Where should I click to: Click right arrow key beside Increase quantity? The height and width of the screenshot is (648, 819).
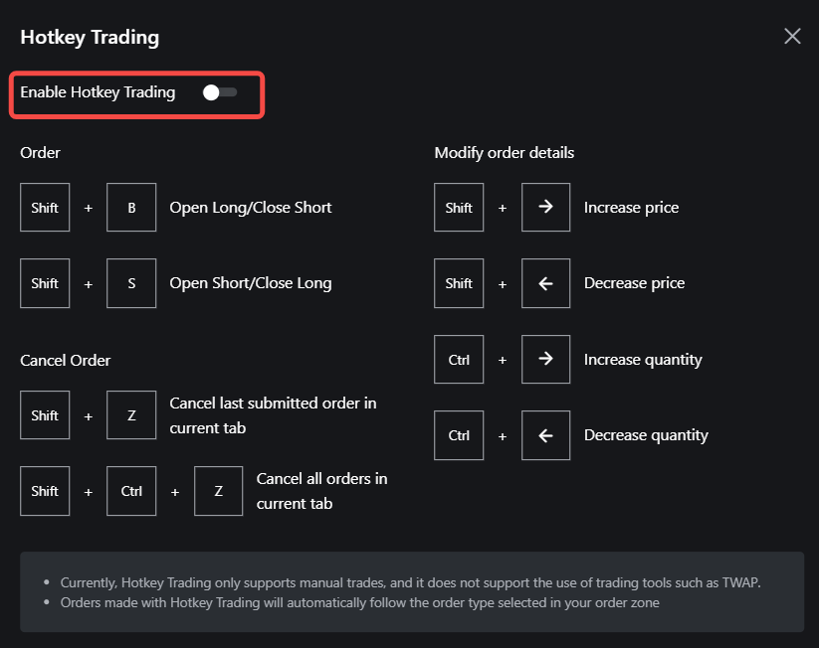[x=545, y=360]
